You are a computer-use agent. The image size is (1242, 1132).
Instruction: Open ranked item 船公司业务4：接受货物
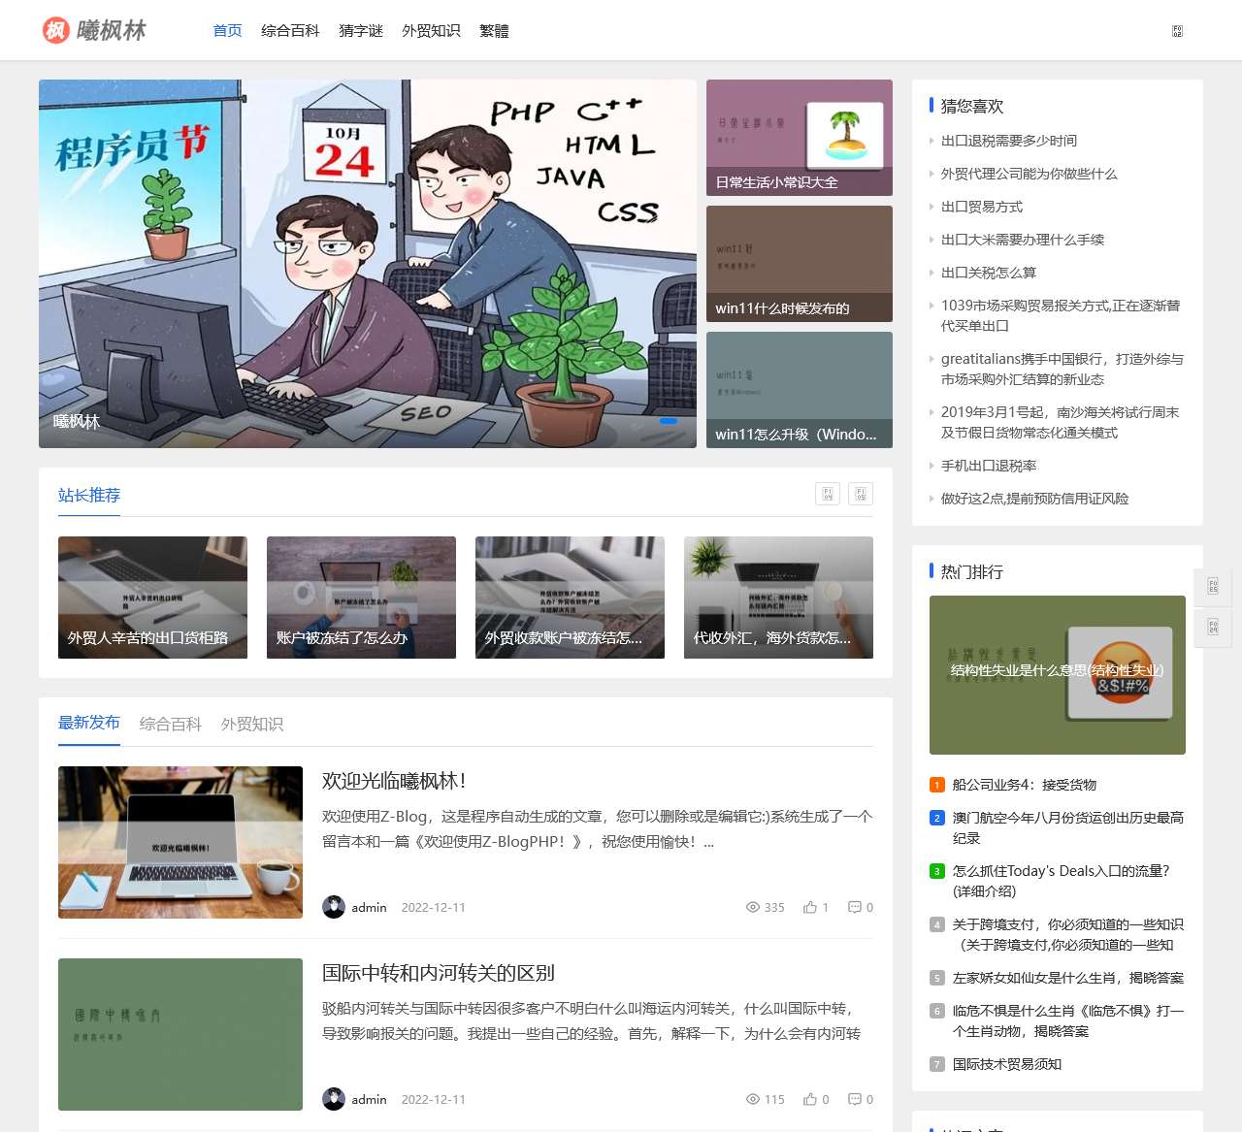pos(1025,785)
